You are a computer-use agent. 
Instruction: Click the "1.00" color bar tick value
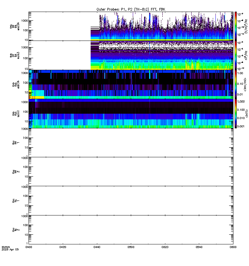pyautogui.click(x=240, y=73)
